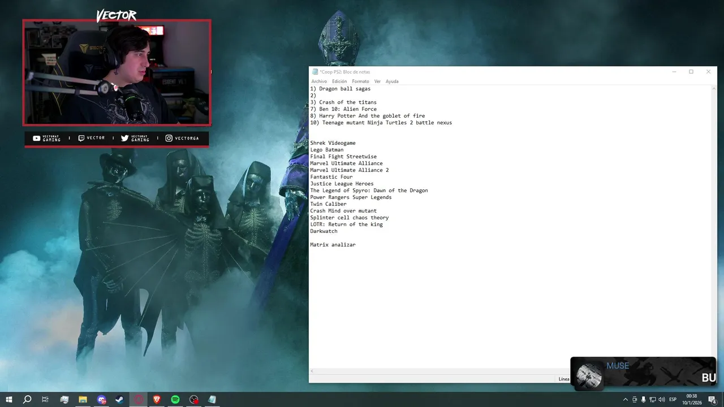Open the Windows Start menu
This screenshot has width=724, height=407.
[x=8, y=400]
